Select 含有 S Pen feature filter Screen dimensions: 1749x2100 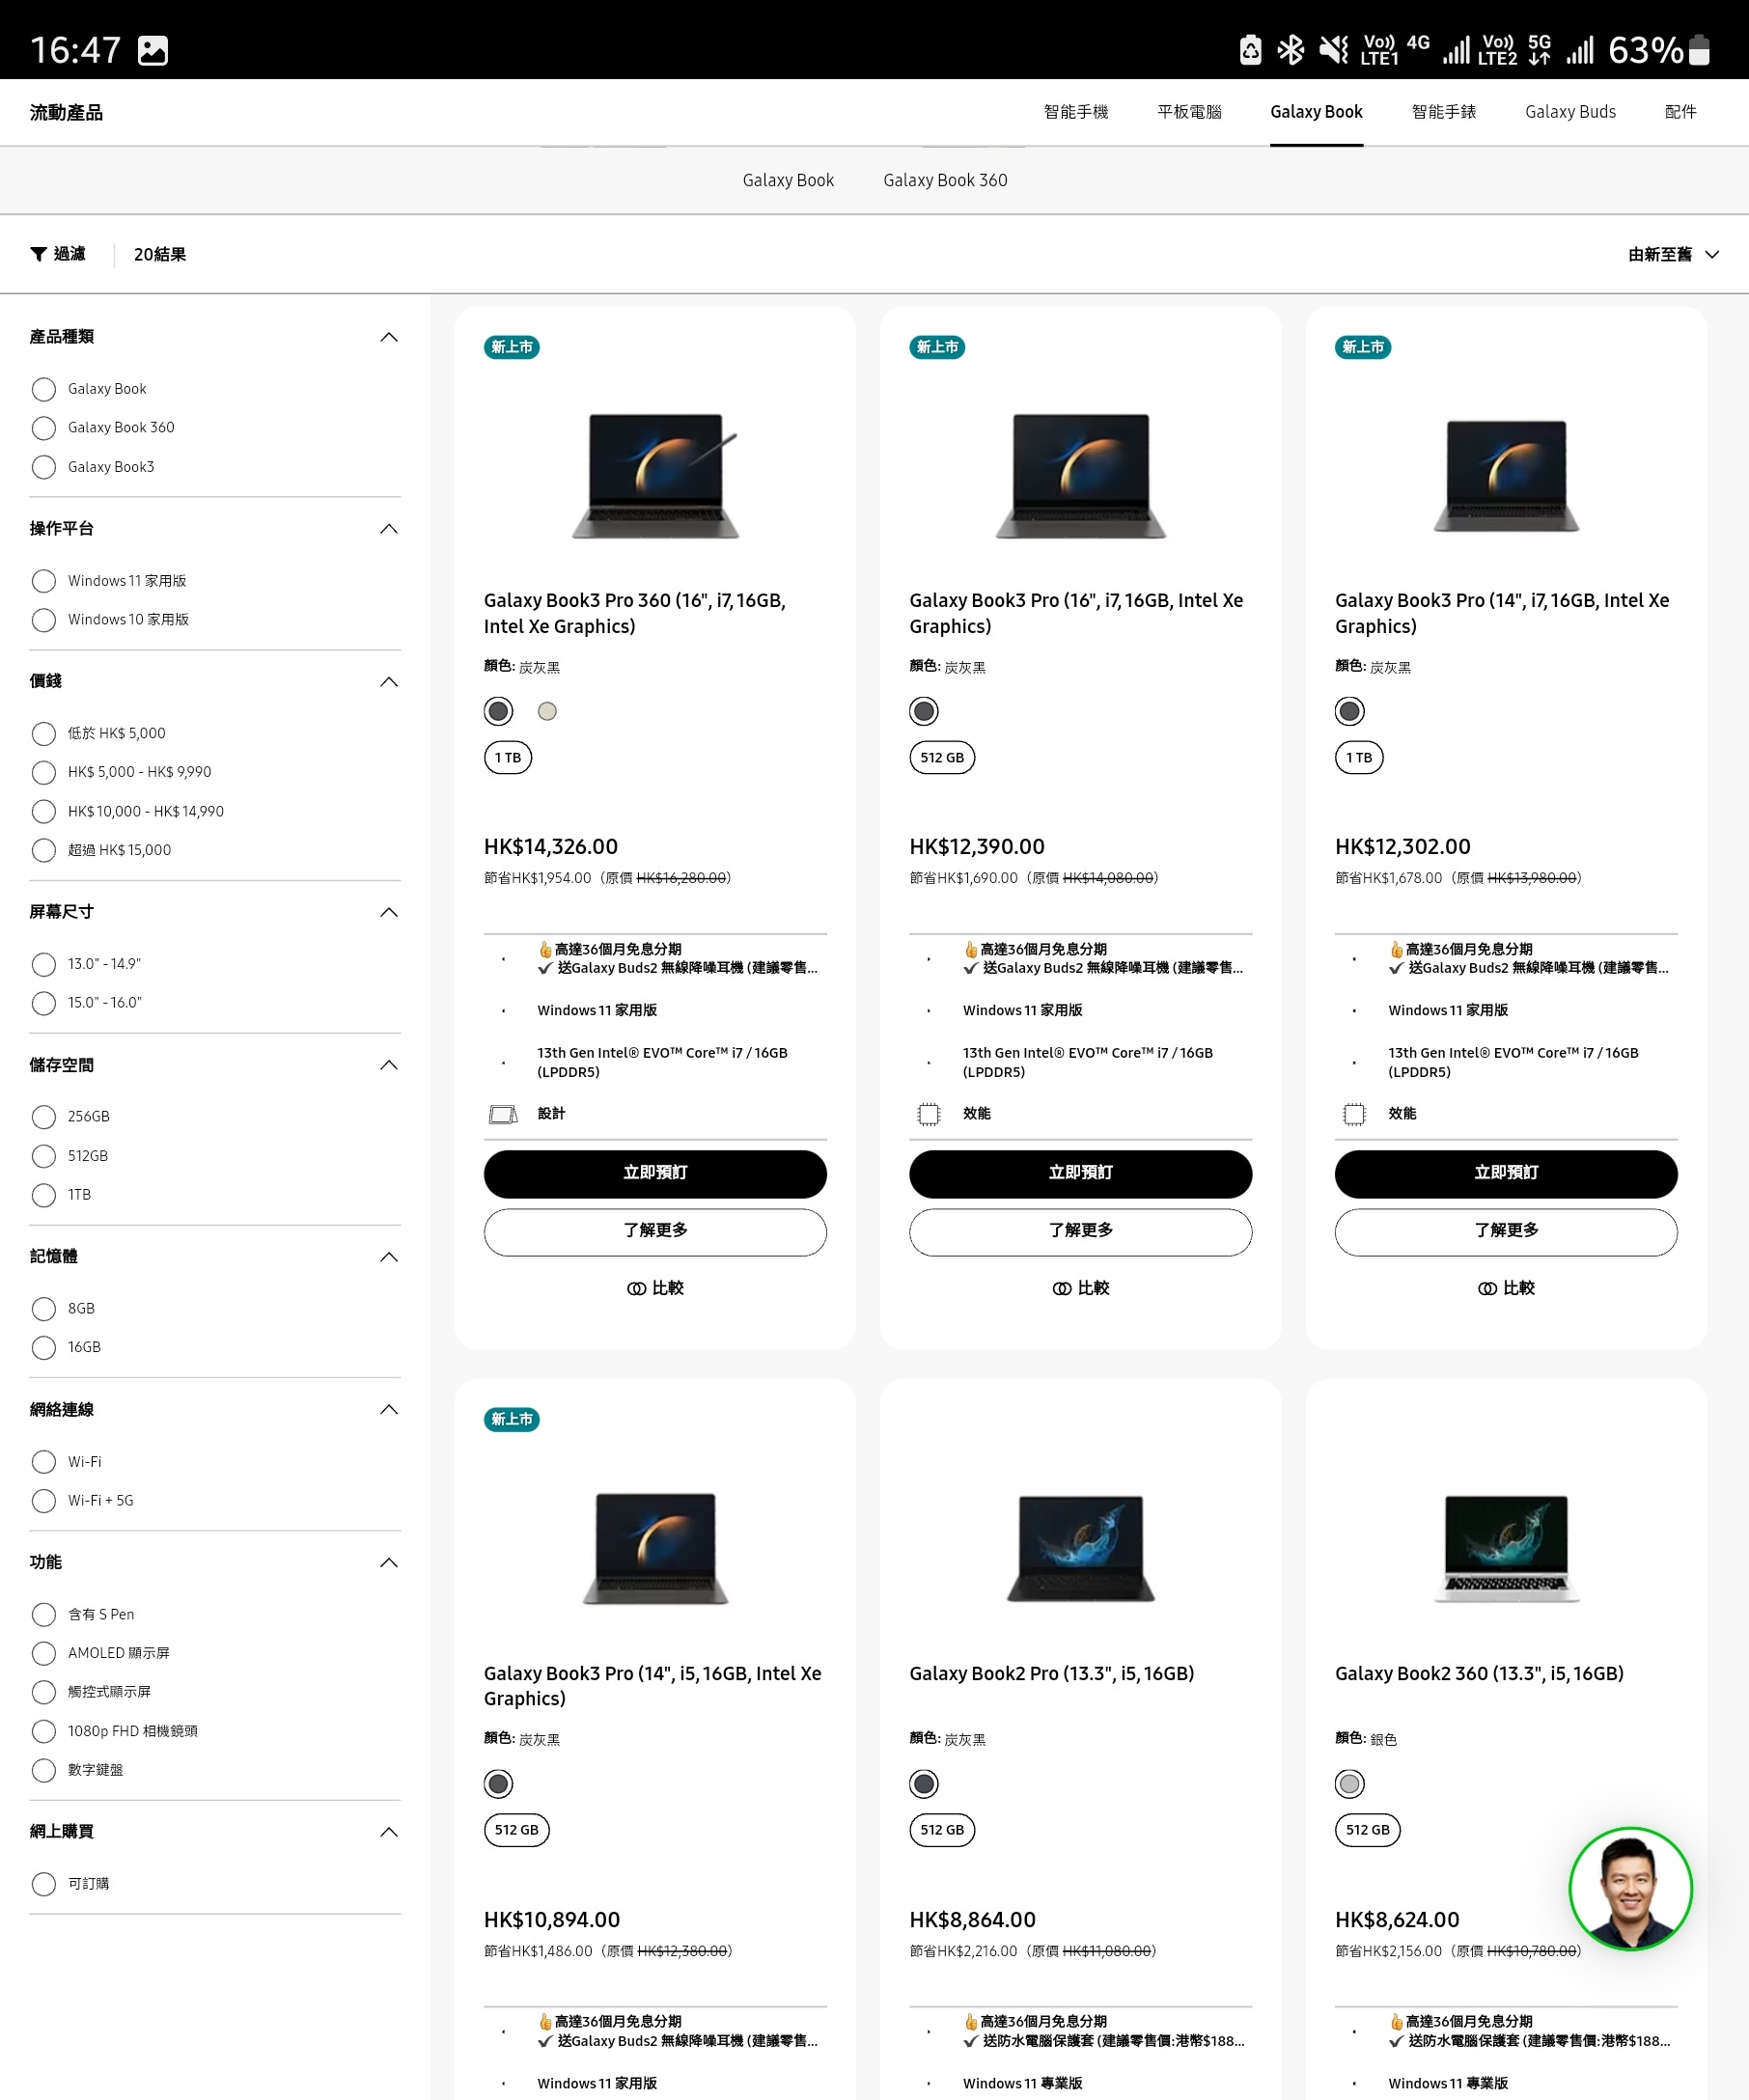(x=43, y=1615)
